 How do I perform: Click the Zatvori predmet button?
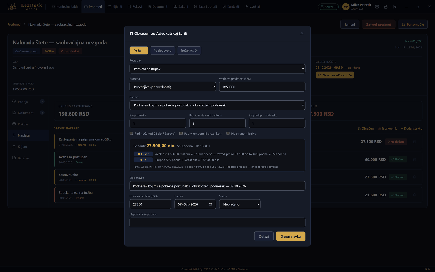[x=379, y=24]
